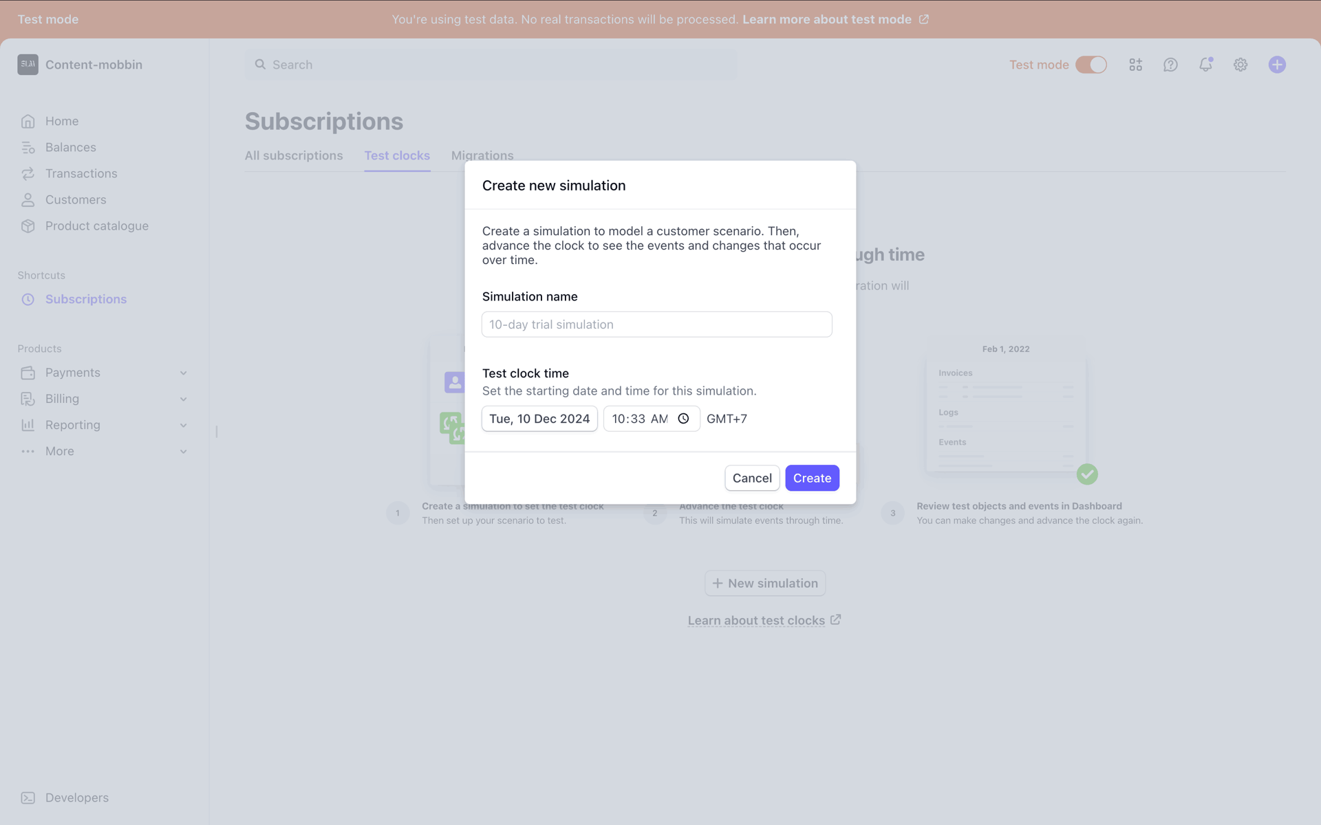Click the Billing icon in sidebar

click(28, 399)
